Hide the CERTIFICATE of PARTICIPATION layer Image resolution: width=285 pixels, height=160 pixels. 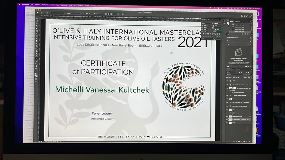coord(227,106)
